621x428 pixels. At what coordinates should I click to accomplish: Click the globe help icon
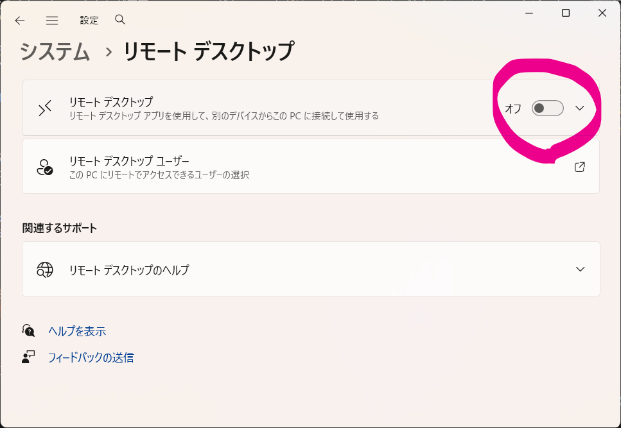[x=44, y=270]
